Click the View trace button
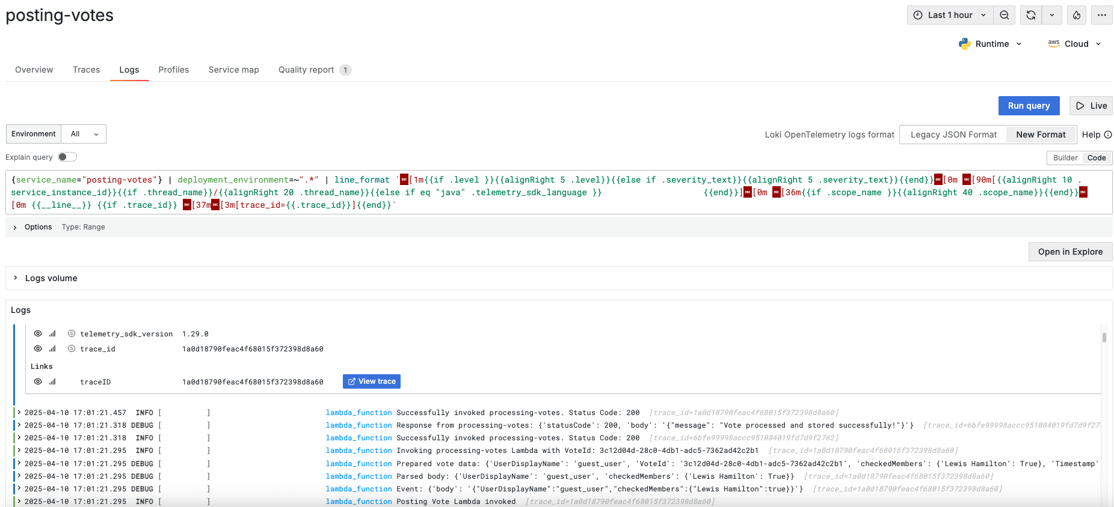Viewport: 1114px width, 507px height. [372, 381]
